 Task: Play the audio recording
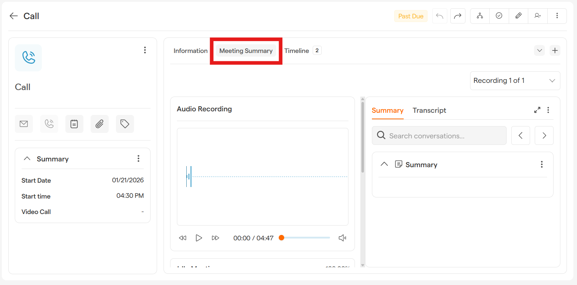[199, 238]
